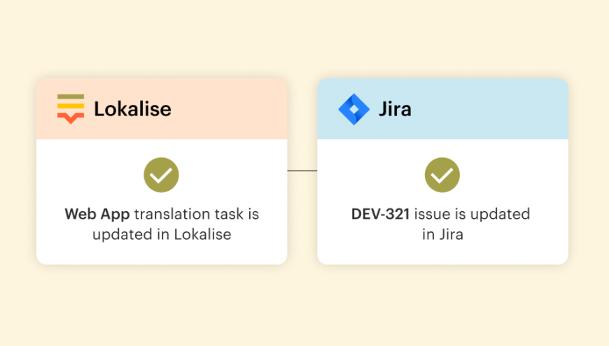Click the words "issue is updated"
Viewport: 609px width, 346px height.
pyautogui.click(x=472, y=214)
